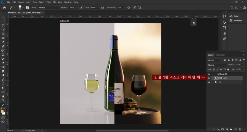
Task: Go to the Home screen icon
Action: [4, 8]
